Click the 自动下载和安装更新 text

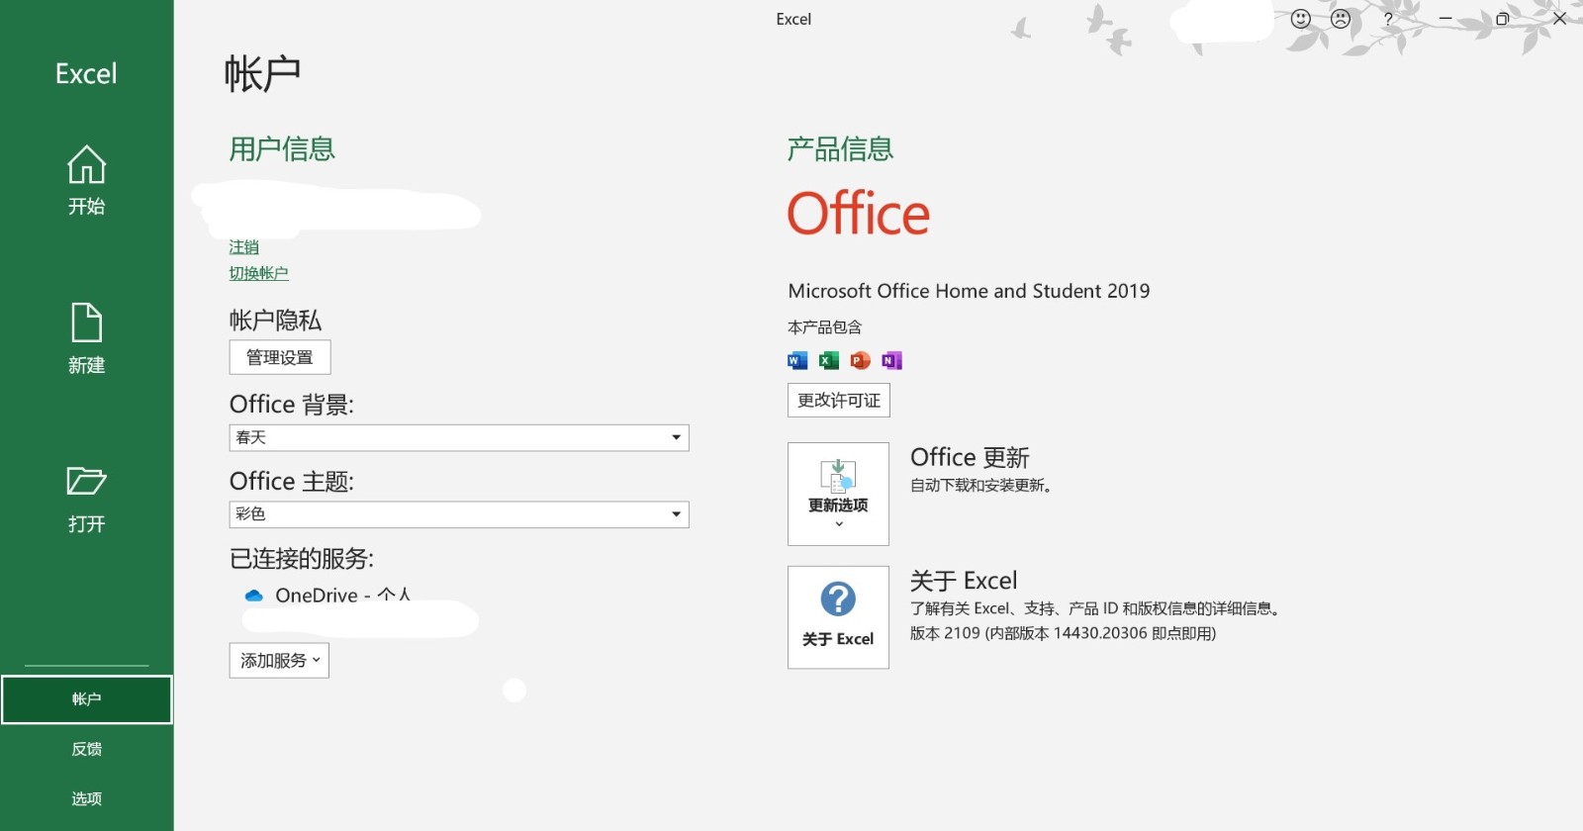(x=980, y=485)
